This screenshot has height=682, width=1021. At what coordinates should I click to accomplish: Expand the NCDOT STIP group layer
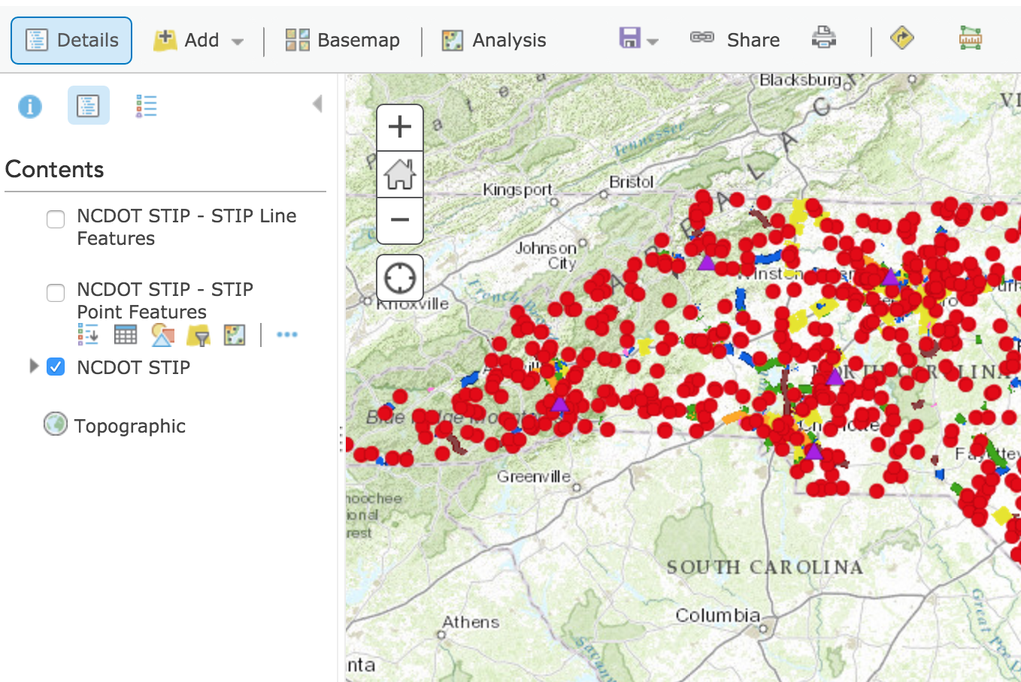coord(34,367)
